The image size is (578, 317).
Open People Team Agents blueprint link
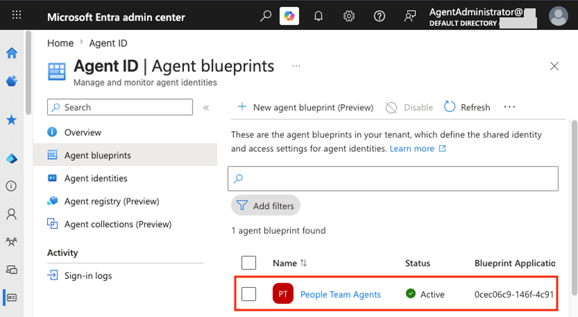point(340,295)
